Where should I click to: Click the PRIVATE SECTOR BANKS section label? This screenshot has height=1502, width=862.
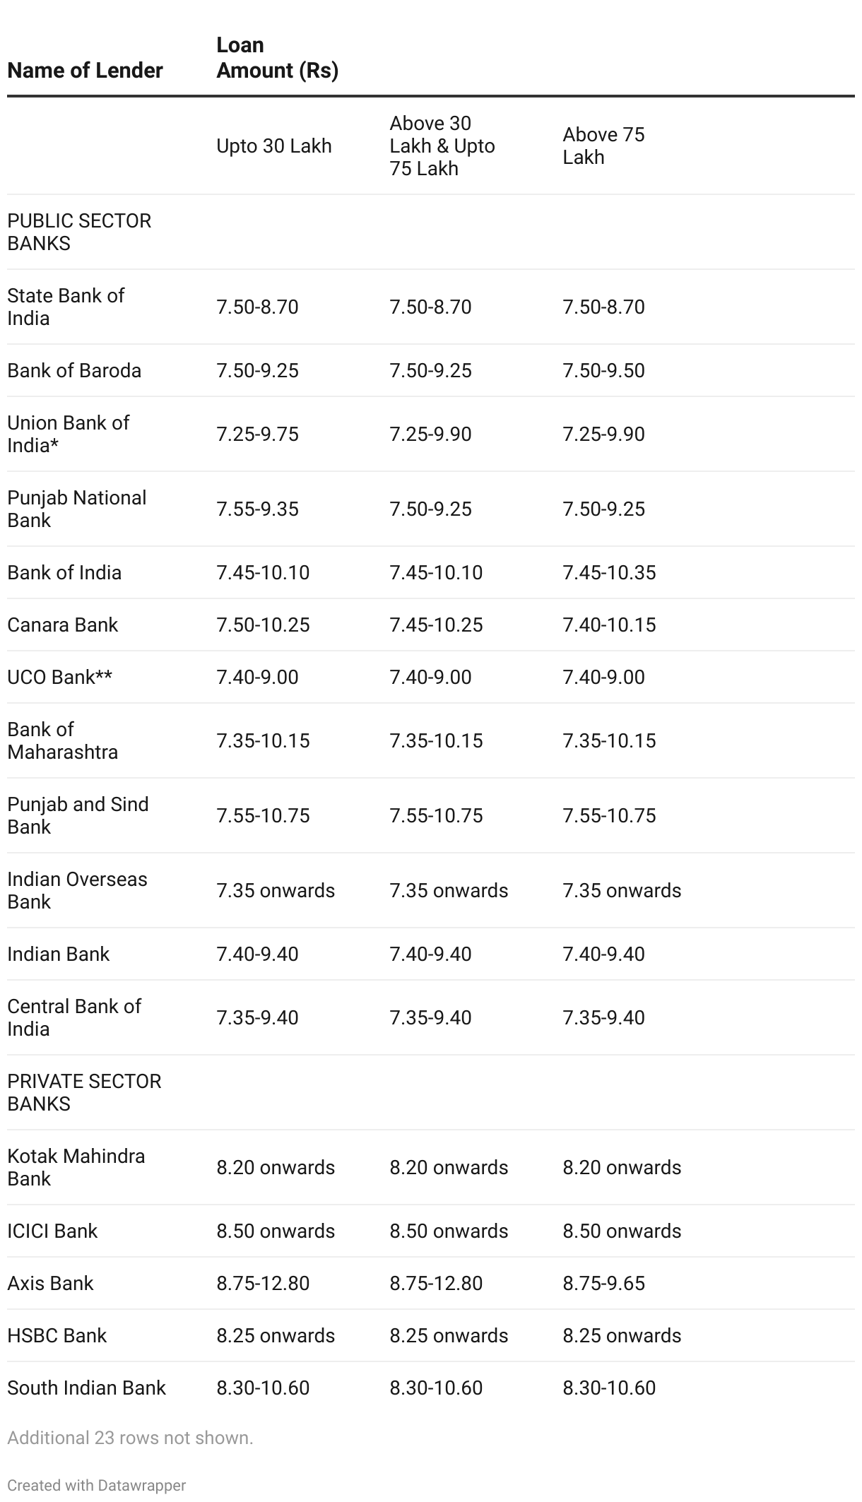coord(84,1092)
